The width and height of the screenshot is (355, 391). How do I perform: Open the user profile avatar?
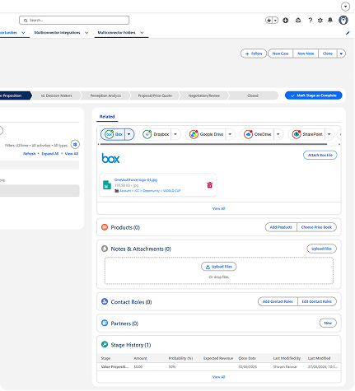[x=343, y=21]
